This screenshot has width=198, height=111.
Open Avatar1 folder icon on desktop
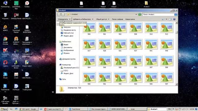146,4
